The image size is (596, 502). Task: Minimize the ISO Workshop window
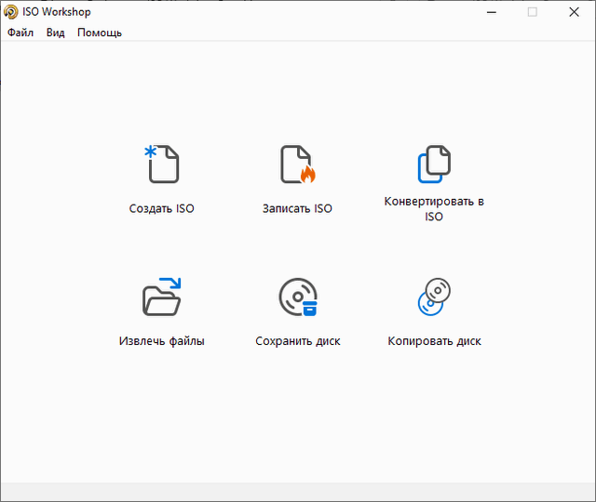click(x=490, y=12)
